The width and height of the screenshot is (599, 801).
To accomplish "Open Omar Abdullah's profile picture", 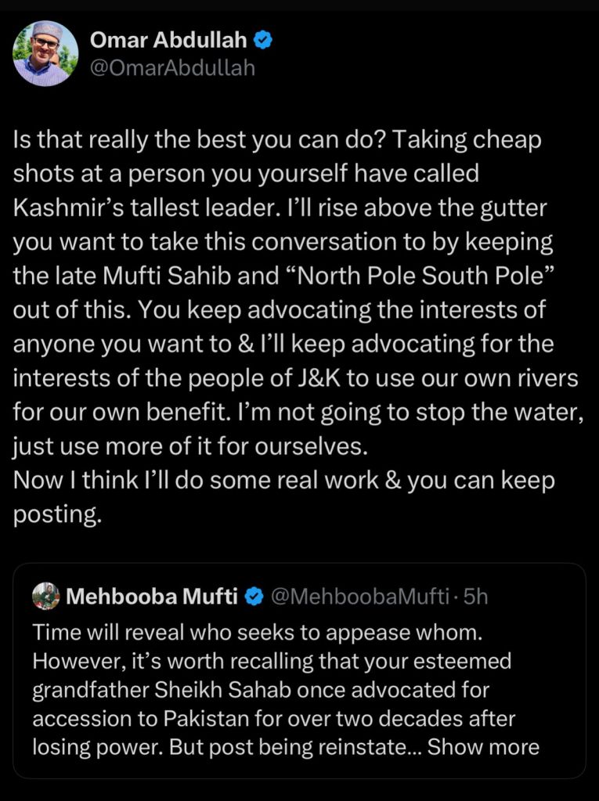I will tap(45, 53).
